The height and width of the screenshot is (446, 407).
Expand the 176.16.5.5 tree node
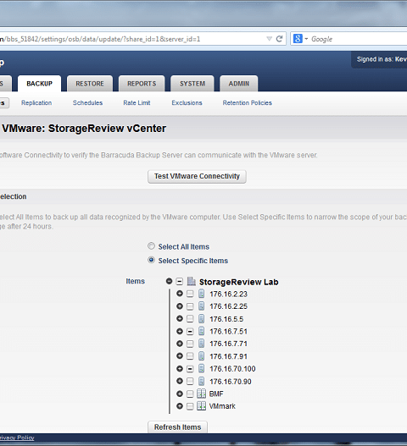click(x=180, y=318)
